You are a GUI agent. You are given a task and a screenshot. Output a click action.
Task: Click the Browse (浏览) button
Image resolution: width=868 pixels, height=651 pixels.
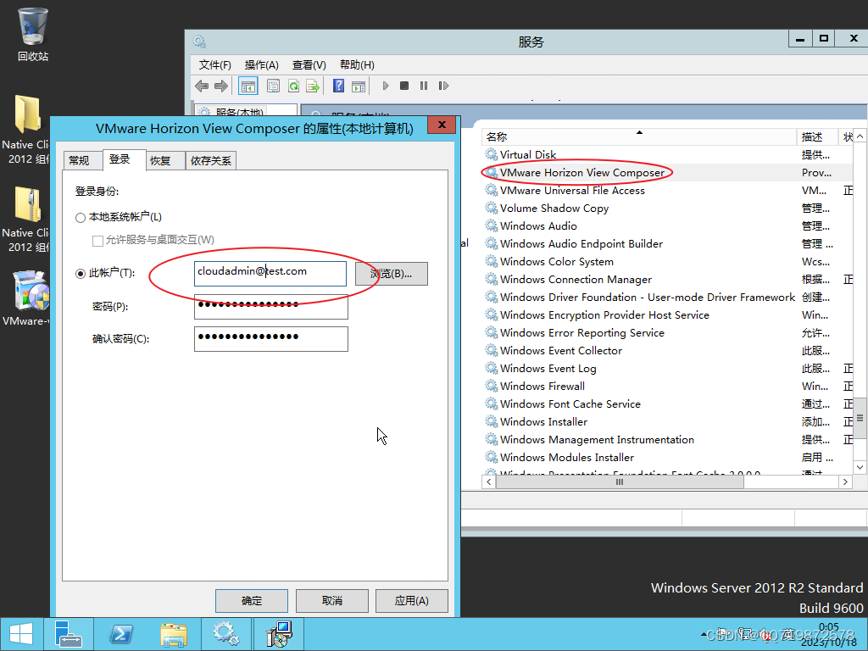pyautogui.click(x=392, y=274)
